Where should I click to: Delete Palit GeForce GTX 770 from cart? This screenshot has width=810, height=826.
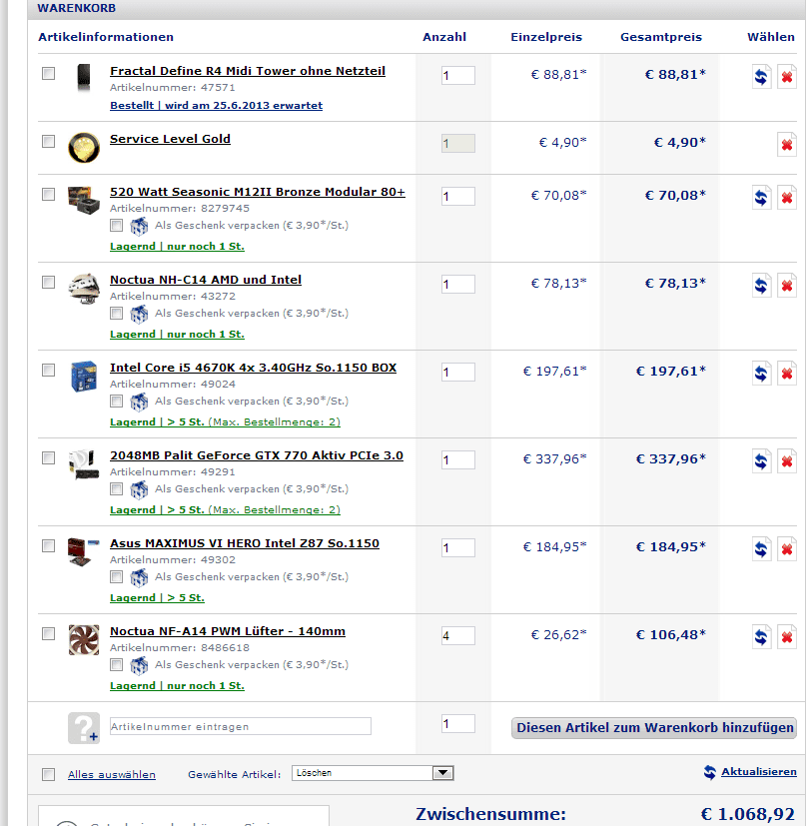click(787, 461)
